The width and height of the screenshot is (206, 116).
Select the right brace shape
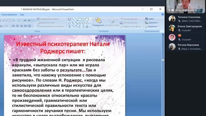pyautogui.click(x=83, y=26)
